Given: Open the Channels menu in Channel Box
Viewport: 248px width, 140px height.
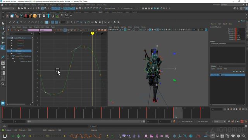Looking at the screenshot, I should (214, 24).
